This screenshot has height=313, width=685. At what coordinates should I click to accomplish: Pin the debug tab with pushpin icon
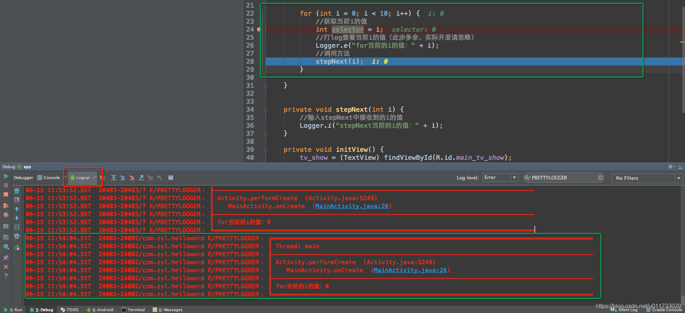(6, 258)
